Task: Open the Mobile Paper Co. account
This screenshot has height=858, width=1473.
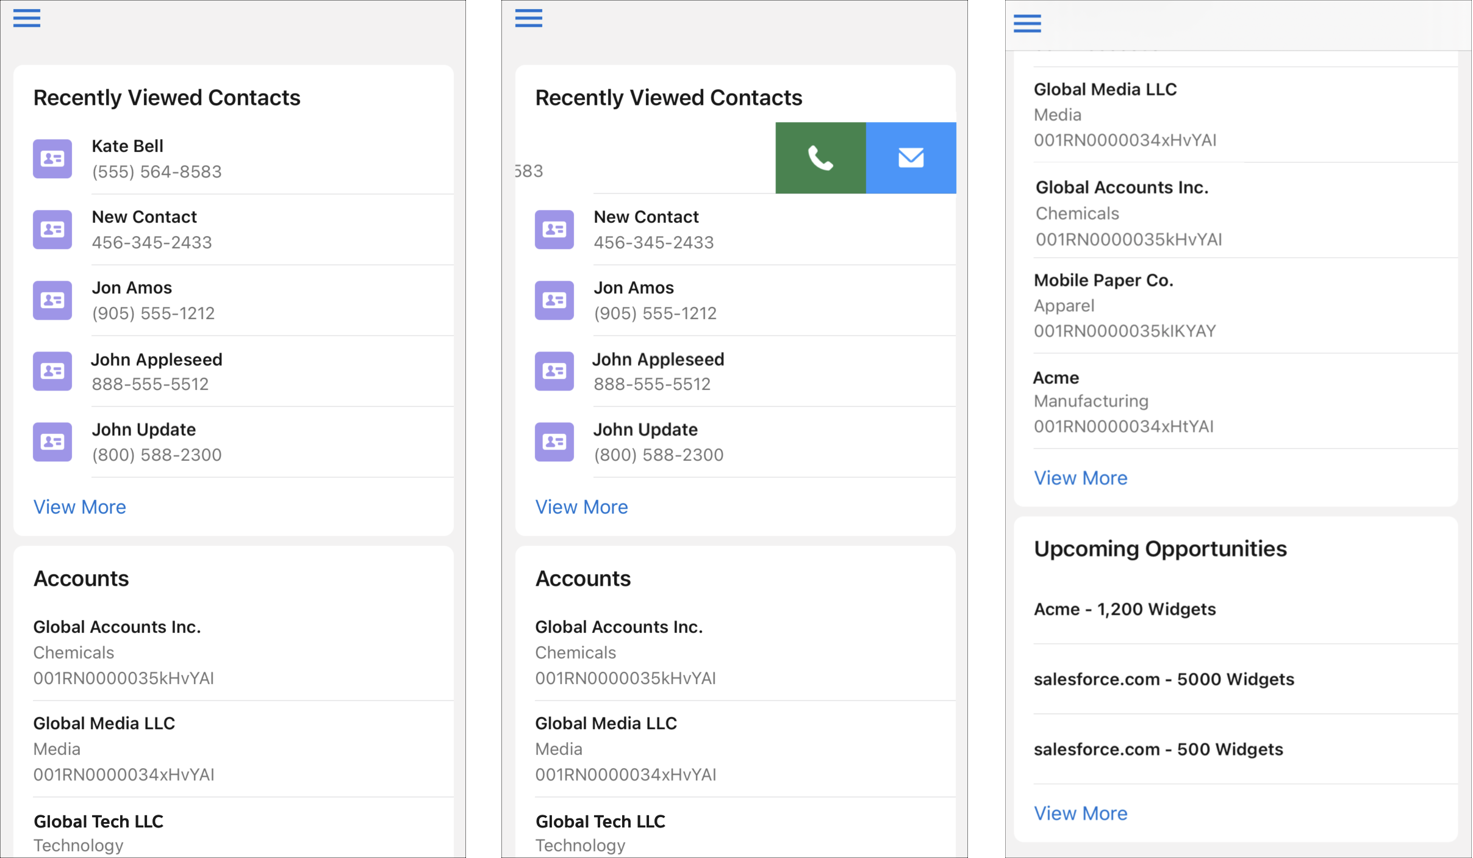Action: [x=1104, y=280]
